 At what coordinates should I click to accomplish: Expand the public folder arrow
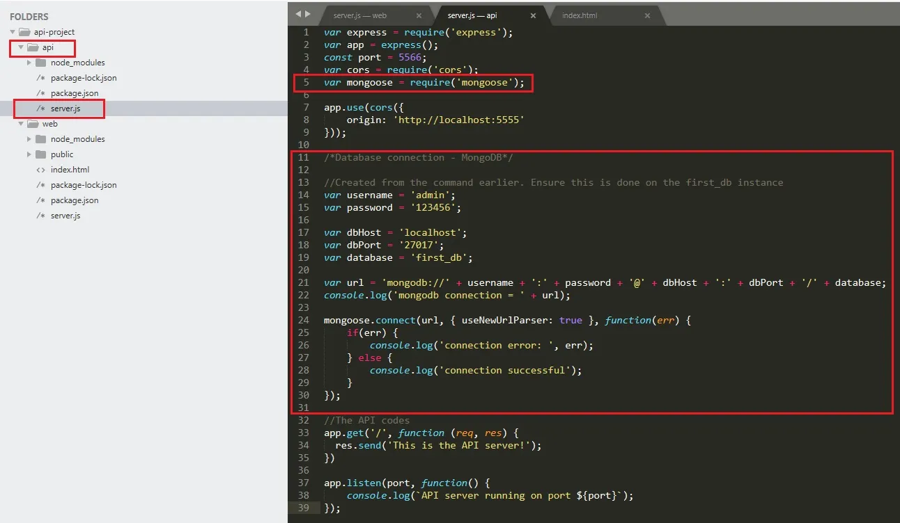29,154
